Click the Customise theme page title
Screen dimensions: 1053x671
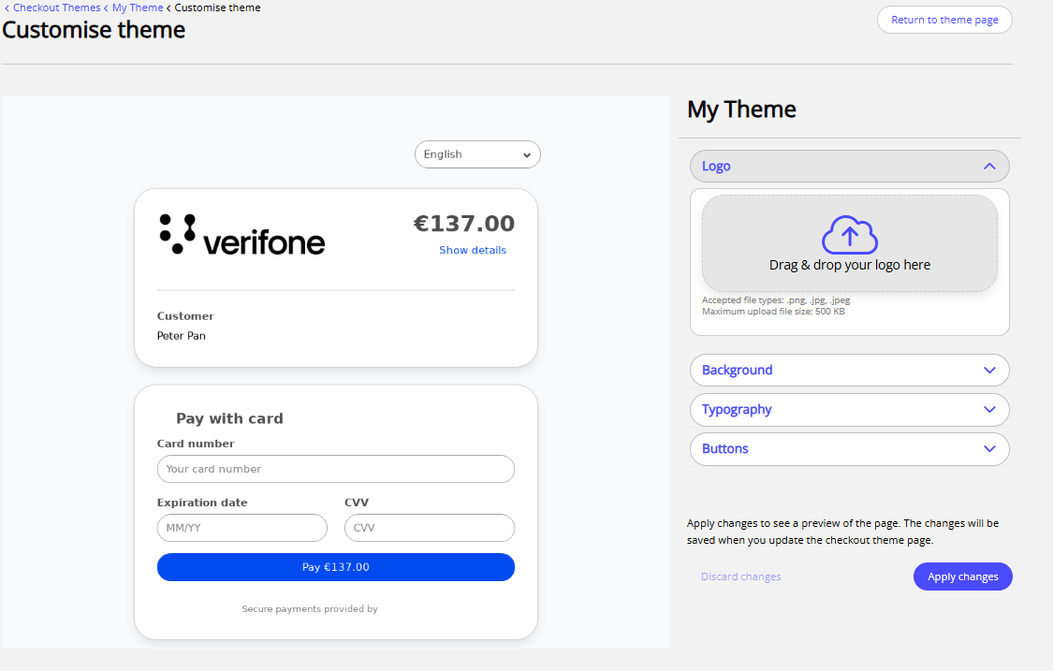(x=94, y=30)
